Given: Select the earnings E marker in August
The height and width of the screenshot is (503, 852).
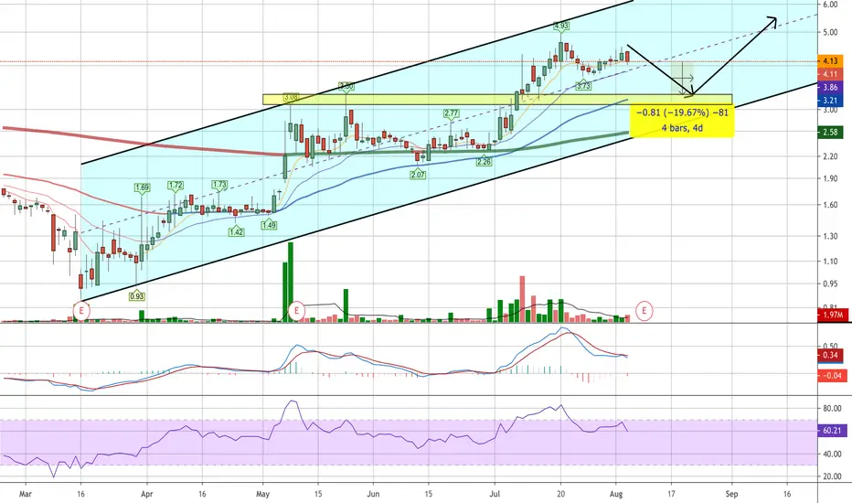Looking at the screenshot, I should coord(644,311).
